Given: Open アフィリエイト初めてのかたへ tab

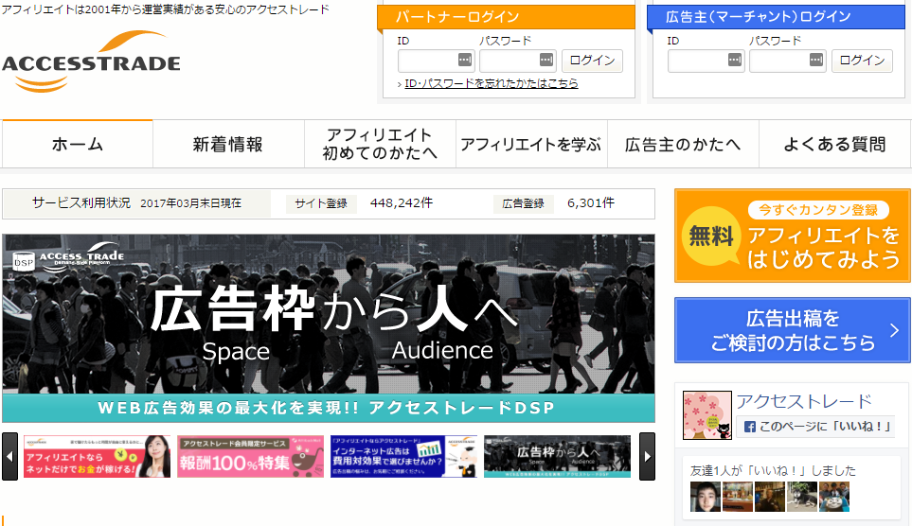Looking at the screenshot, I should [380, 144].
